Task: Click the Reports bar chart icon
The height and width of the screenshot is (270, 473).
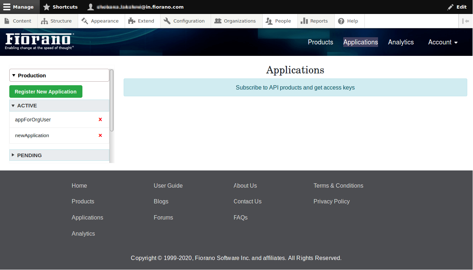Action: coord(304,21)
